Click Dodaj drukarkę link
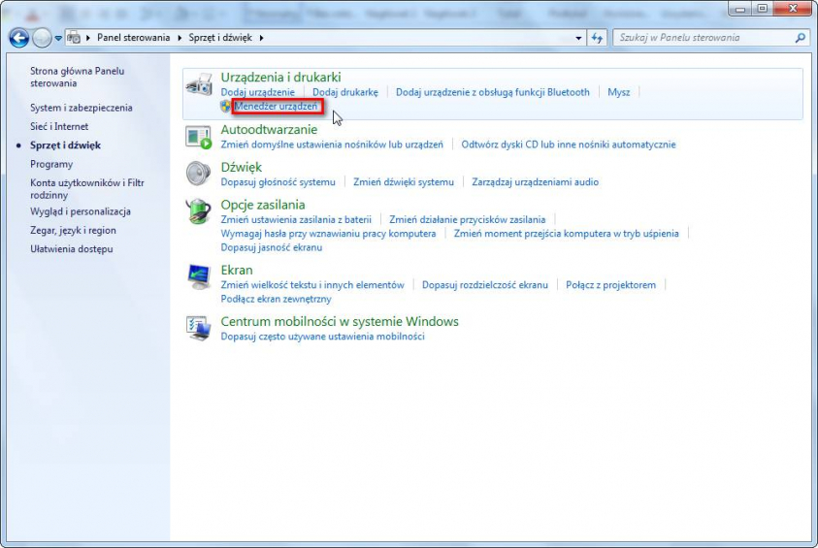 344,92
